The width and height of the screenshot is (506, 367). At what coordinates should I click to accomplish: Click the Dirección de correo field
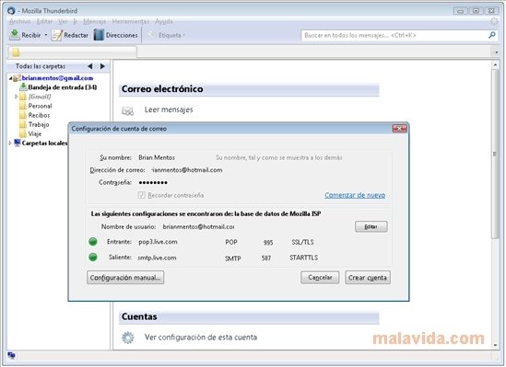pyautogui.click(x=187, y=170)
